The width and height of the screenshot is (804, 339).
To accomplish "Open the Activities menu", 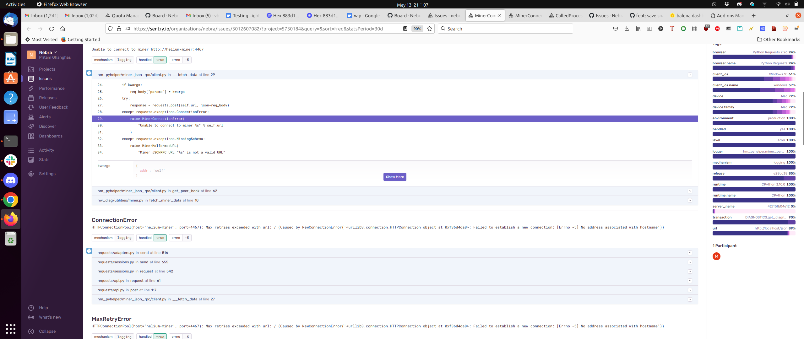I will [x=15, y=4].
